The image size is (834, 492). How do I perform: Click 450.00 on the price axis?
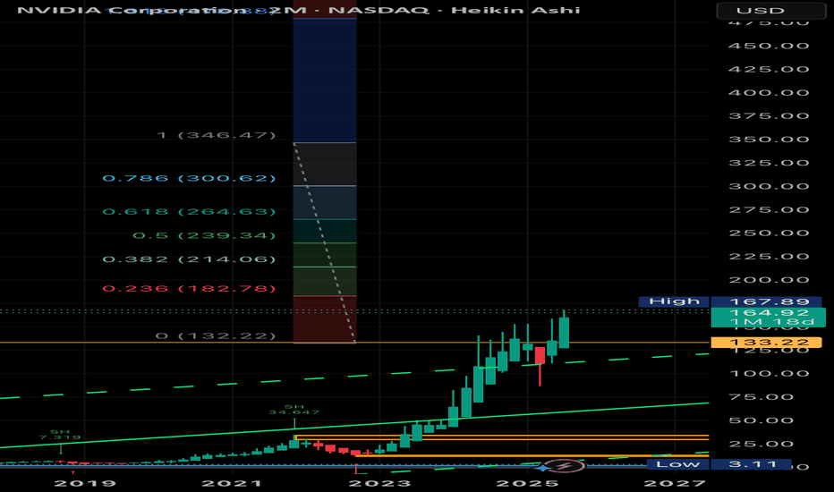769,46
